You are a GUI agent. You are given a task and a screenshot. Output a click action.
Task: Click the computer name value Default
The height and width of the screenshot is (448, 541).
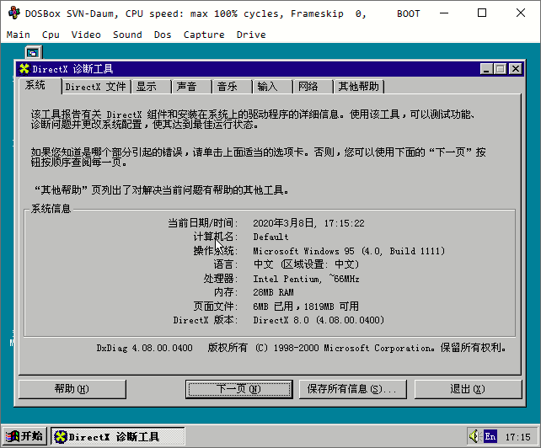click(x=270, y=237)
